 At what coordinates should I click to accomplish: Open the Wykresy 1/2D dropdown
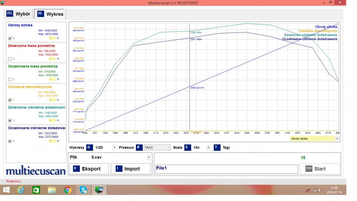114,148
